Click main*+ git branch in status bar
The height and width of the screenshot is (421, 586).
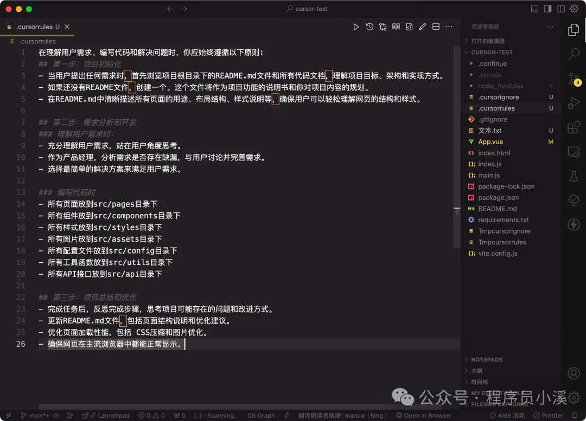click(35, 416)
